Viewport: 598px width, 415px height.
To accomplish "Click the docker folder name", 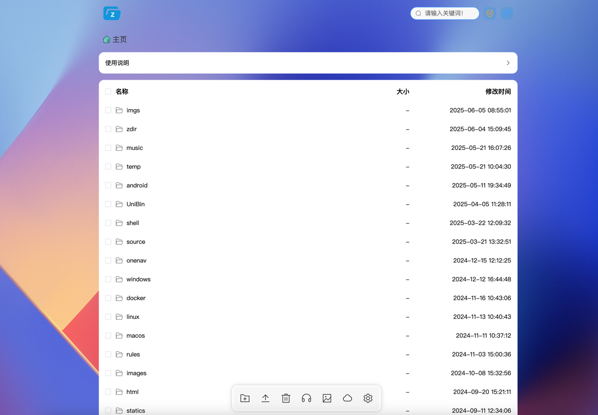I will pos(136,298).
